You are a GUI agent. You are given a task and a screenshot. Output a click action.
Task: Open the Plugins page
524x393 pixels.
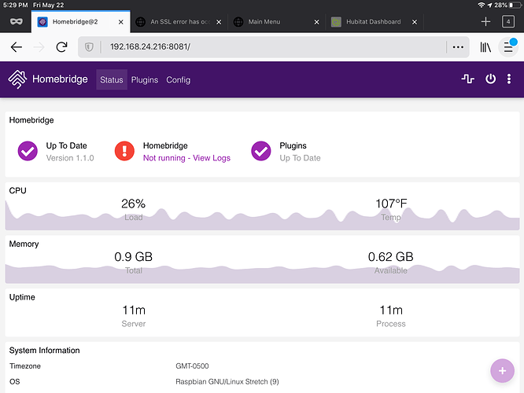[x=144, y=80]
